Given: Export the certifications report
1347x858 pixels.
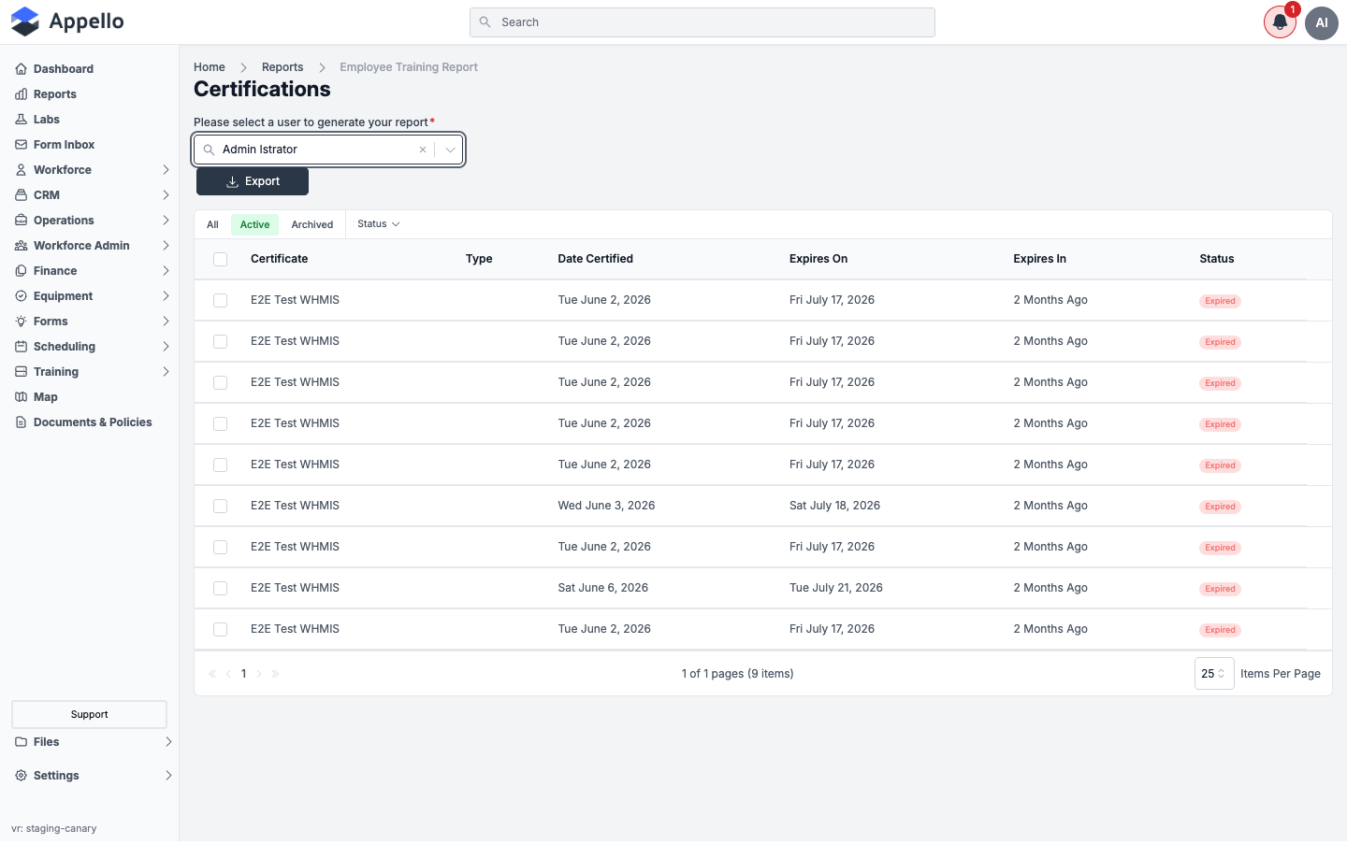Looking at the screenshot, I should 253,181.
